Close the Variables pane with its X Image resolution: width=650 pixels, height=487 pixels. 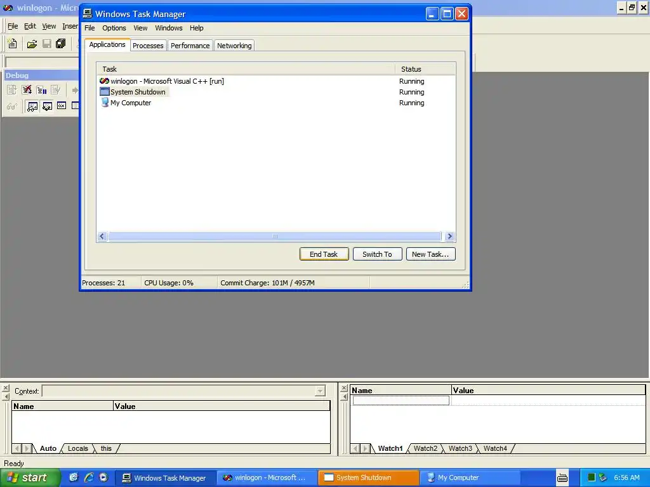tap(5, 388)
